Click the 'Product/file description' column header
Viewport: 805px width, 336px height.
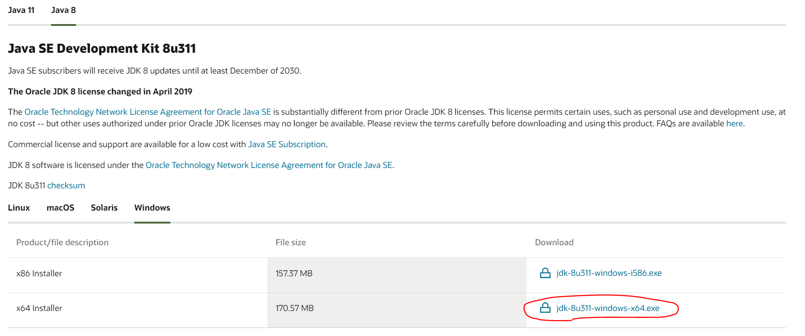pos(63,243)
